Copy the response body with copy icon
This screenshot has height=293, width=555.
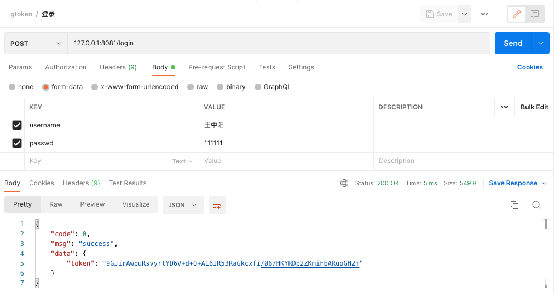[514, 205]
